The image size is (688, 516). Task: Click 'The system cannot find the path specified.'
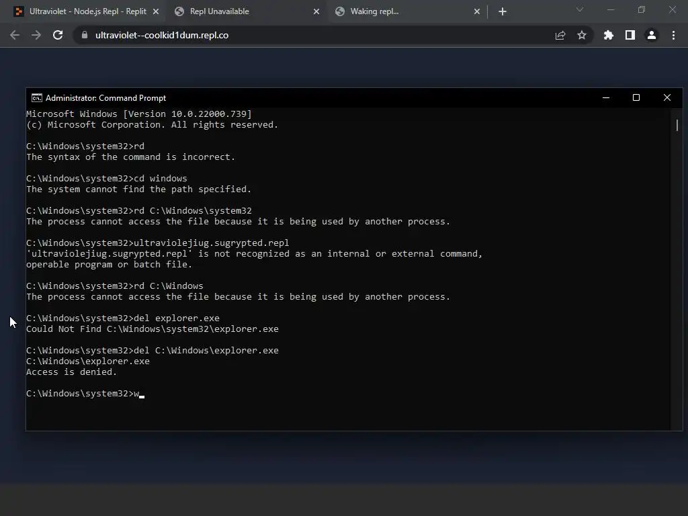click(138, 189)
